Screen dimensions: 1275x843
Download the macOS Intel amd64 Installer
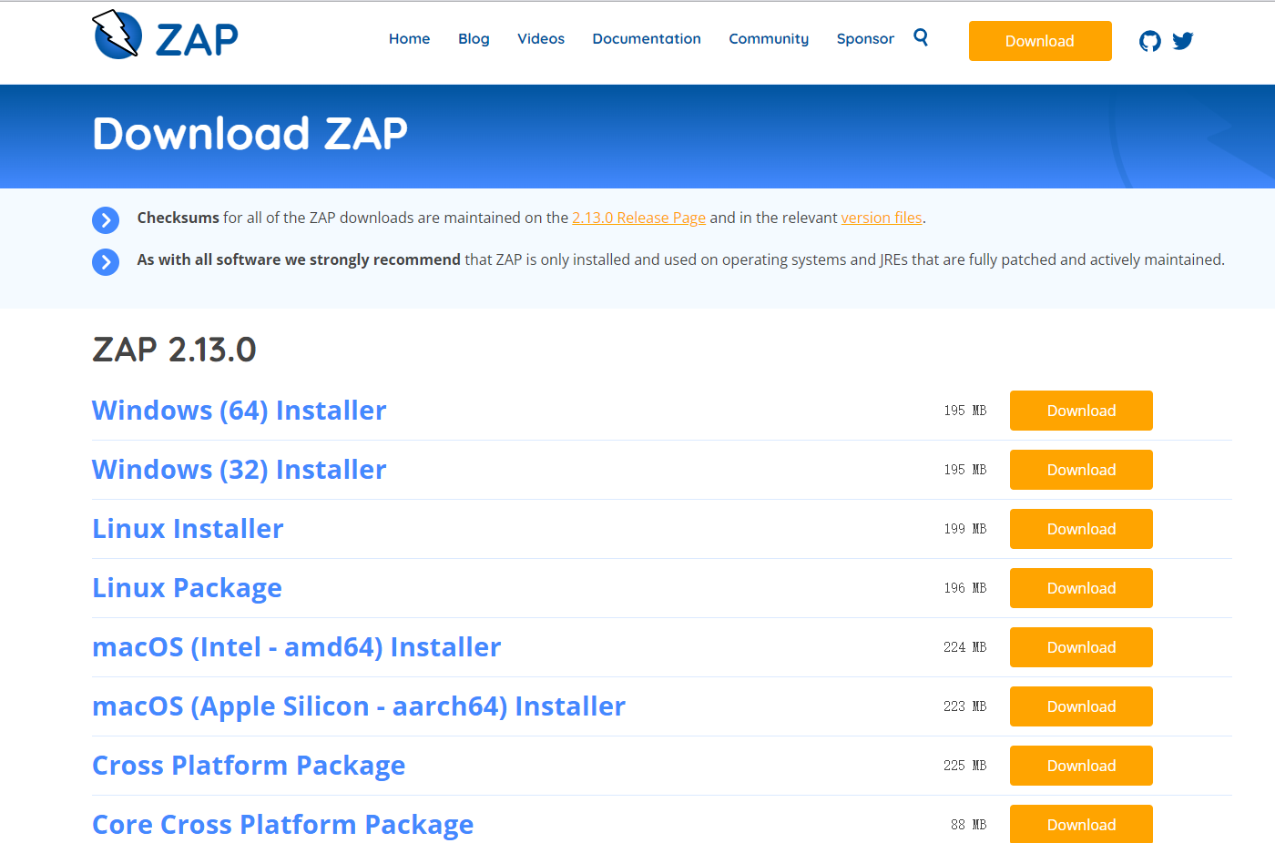[1081, 647]
